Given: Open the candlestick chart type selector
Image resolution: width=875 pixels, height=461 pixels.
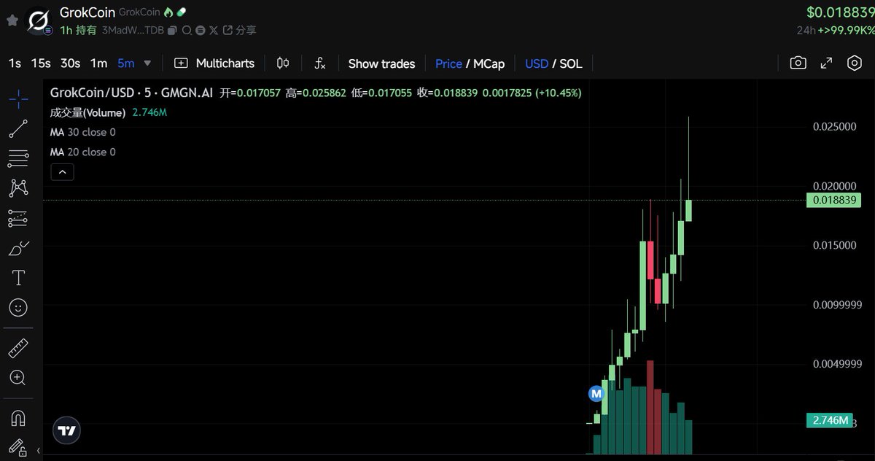Looking at the screenshot, I should tap(283, 63).
